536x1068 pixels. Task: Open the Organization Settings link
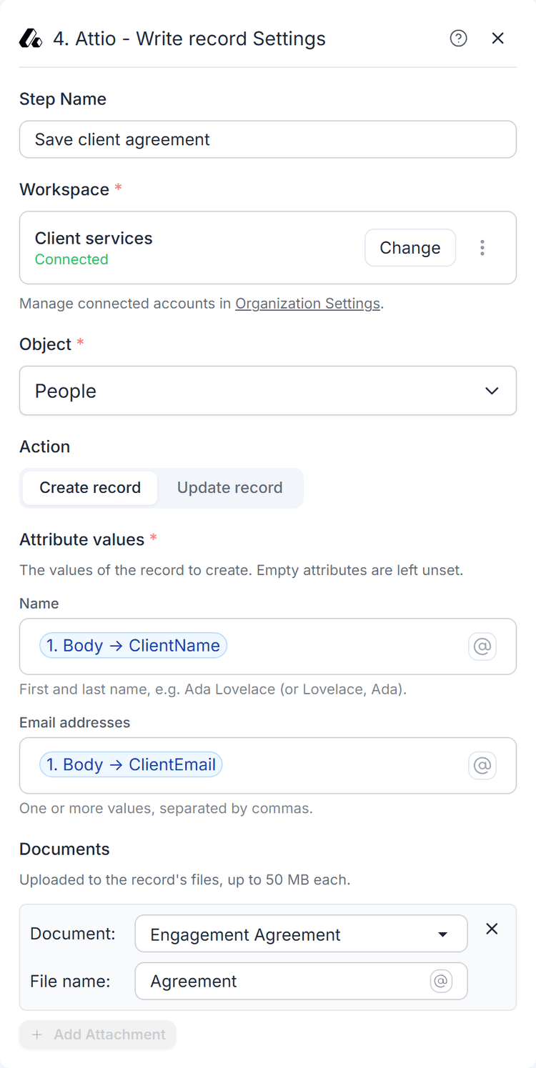click(307, 304)
